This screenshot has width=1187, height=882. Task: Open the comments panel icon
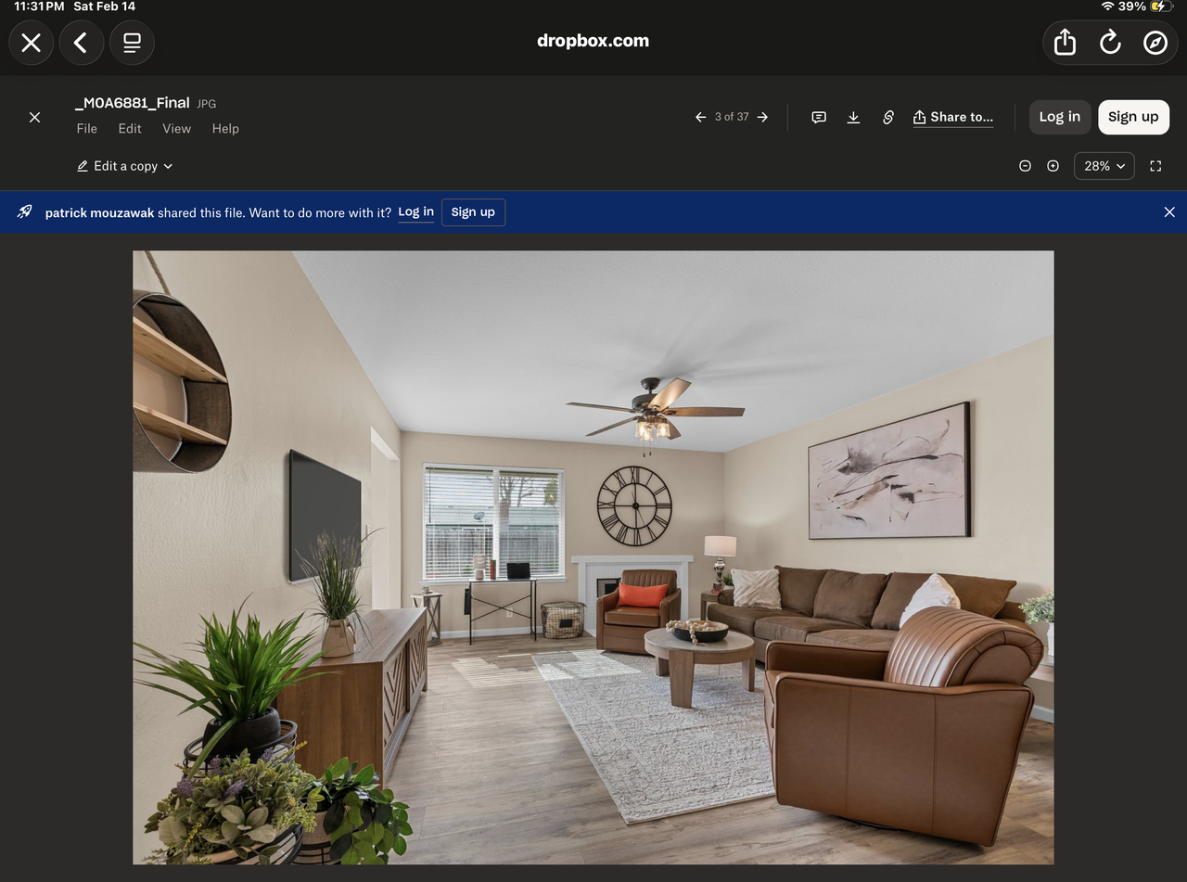point(819,117)
